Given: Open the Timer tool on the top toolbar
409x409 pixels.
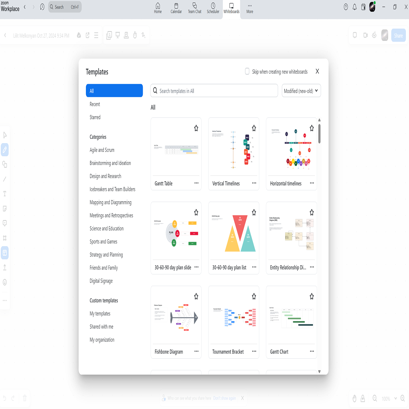Looking at the screenshot, I should point(135,35).
